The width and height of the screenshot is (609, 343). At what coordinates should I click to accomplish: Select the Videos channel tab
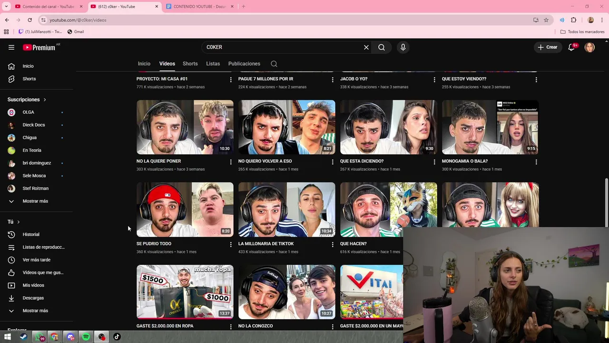point(167,63)
